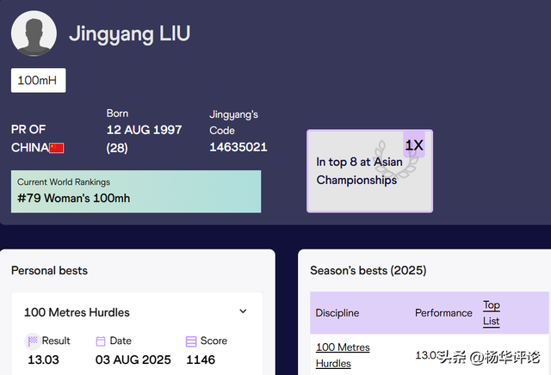Click the 1X honour count badge

pyautogui.click(x=414, y=145)
